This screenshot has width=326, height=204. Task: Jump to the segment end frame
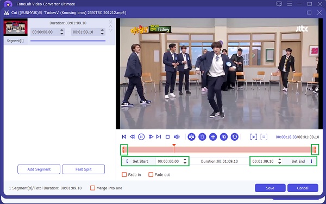click(x=159, y=137)
